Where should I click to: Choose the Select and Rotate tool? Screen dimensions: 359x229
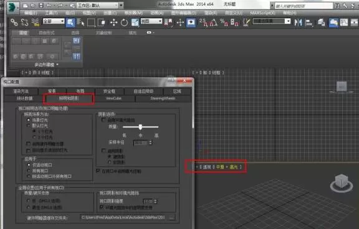pos(124,22)
